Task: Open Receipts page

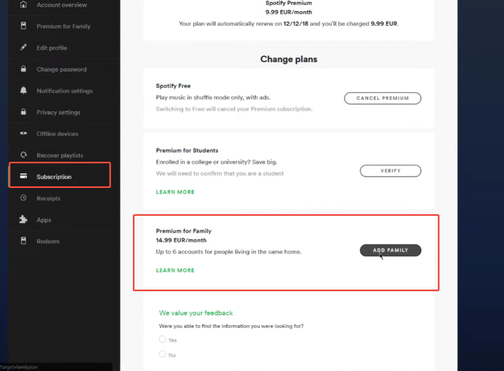Action: point(49,198)
